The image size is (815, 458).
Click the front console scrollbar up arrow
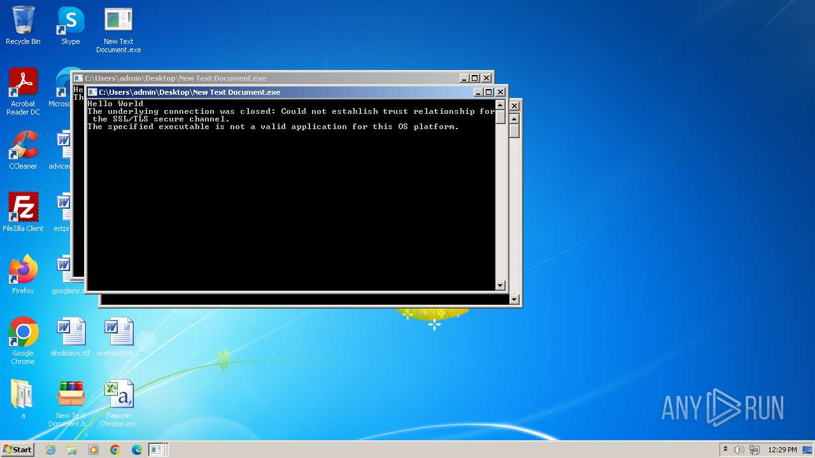click(x=500, y=105)
